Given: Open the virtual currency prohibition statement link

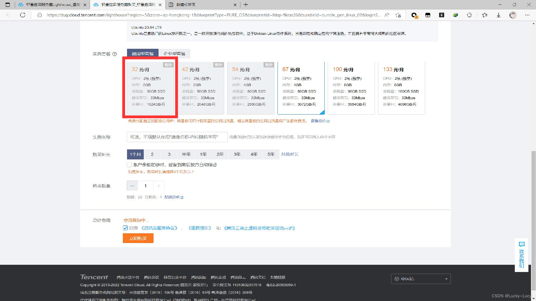Looking at the screenshot, I should pos(259,228).
